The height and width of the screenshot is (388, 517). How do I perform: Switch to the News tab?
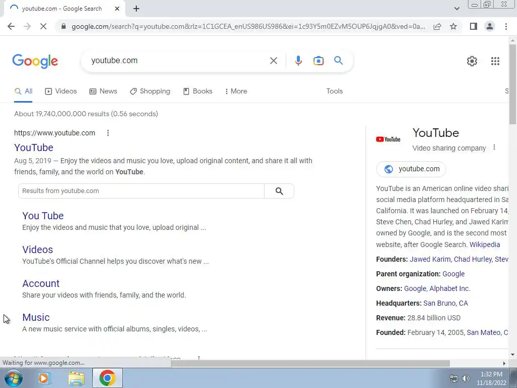coord(103,91)
